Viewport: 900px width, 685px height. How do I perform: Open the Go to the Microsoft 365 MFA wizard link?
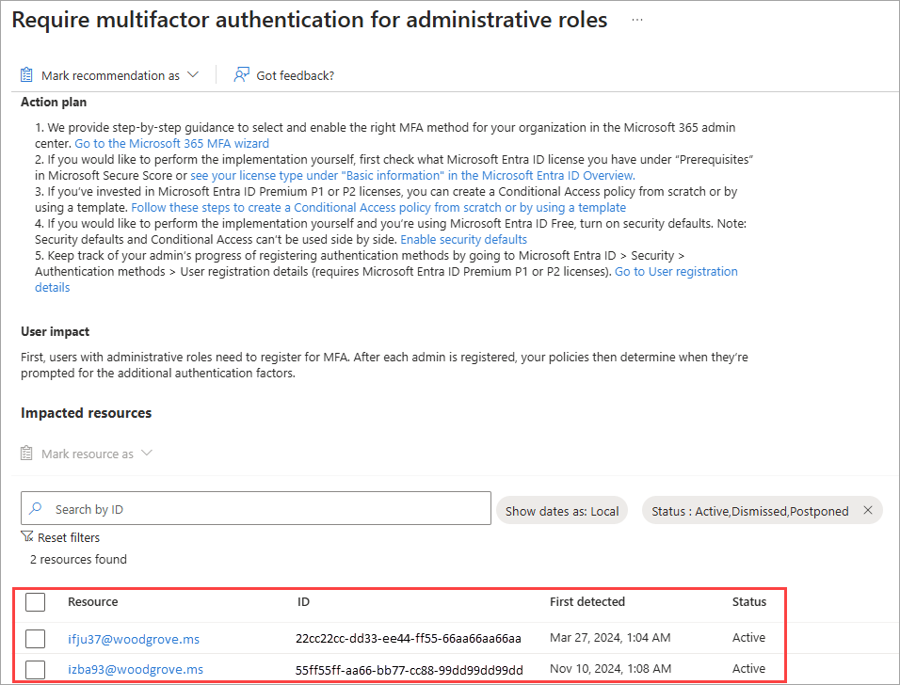171,143
